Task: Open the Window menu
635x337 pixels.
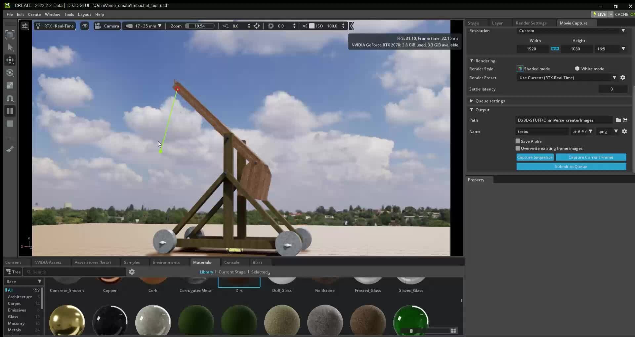Action: [x=52, y=14]
